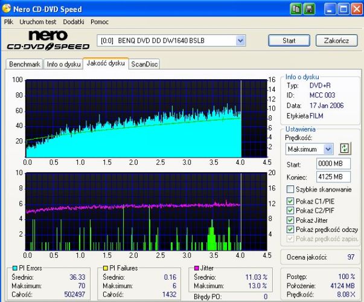Click the PI Errors total 502497
The image size is (364, 302).
74,295
